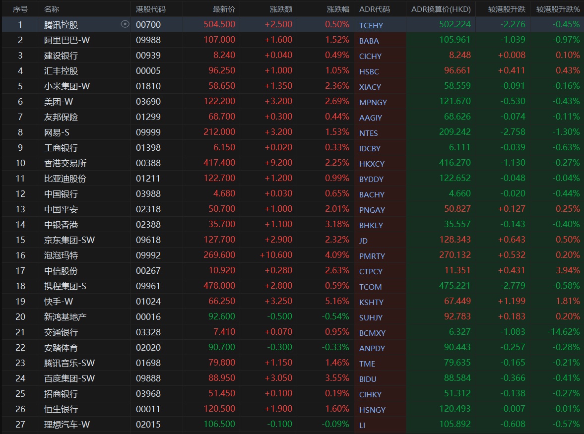Sort by 涨跌幅 column header
This screenshot has width=584, height=434.
point(338,9)
